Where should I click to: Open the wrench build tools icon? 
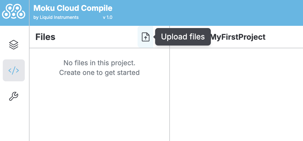tap(14, 96)
